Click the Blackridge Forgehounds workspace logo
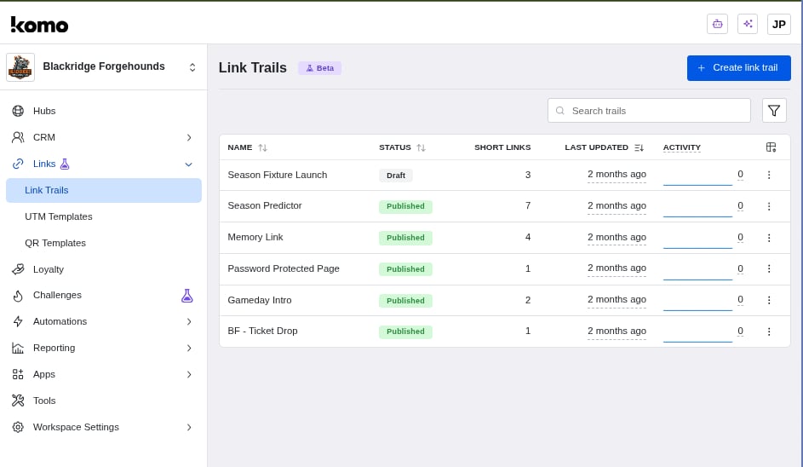The height and width of the screenshot is (467, 803). coord(20,67)
